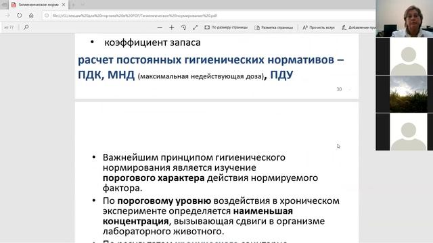Open the set-aside tabs icon

[x=4, y=5]
